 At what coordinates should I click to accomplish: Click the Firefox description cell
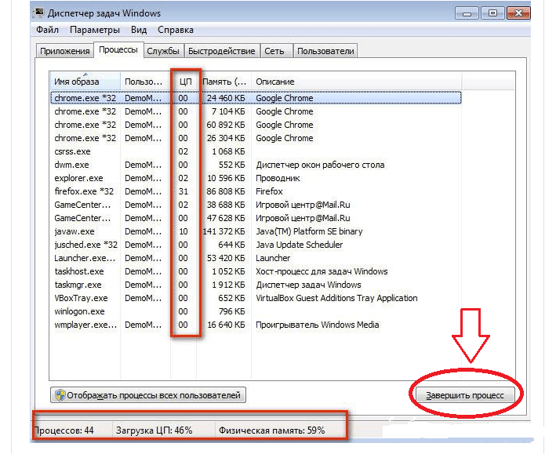269,191
